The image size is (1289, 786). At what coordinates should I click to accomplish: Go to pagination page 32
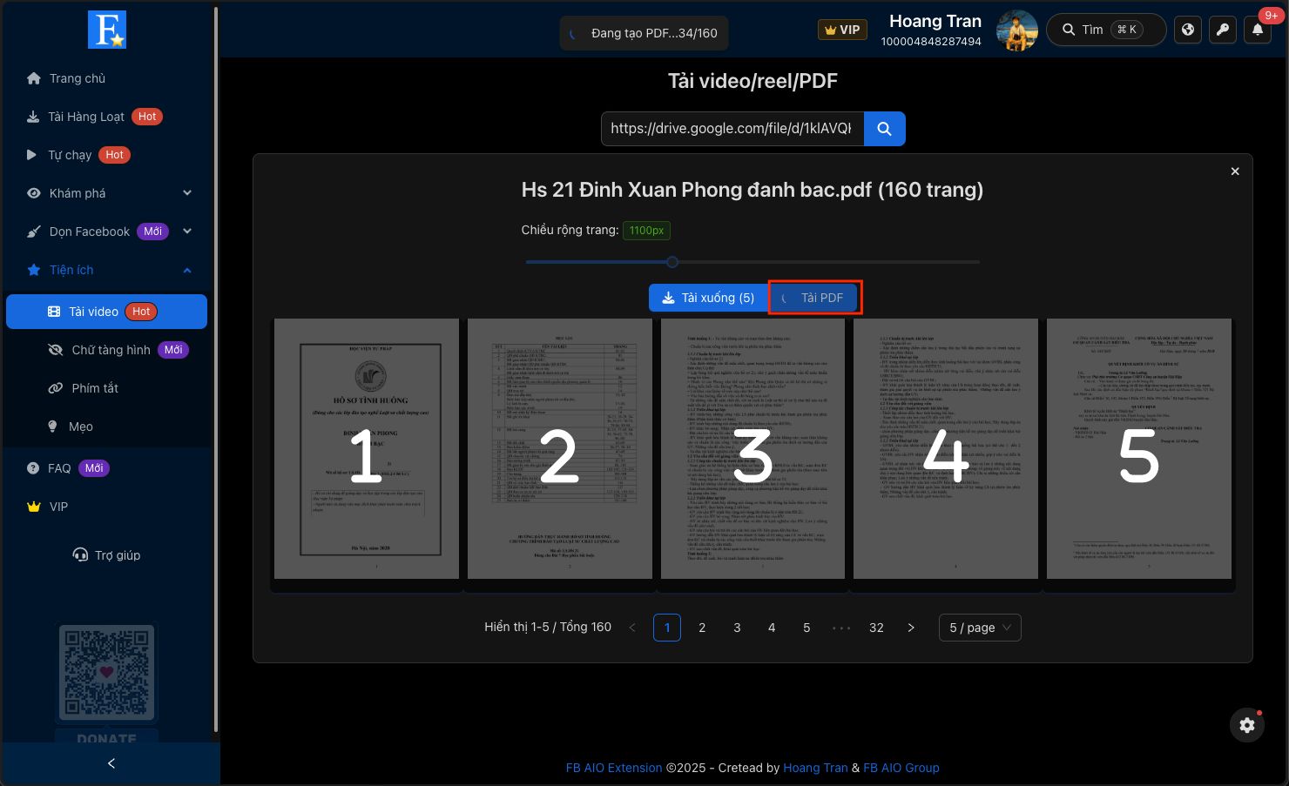tap(876, 628)
